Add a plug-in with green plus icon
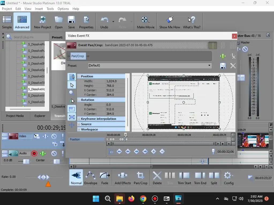 click(223, 56)
